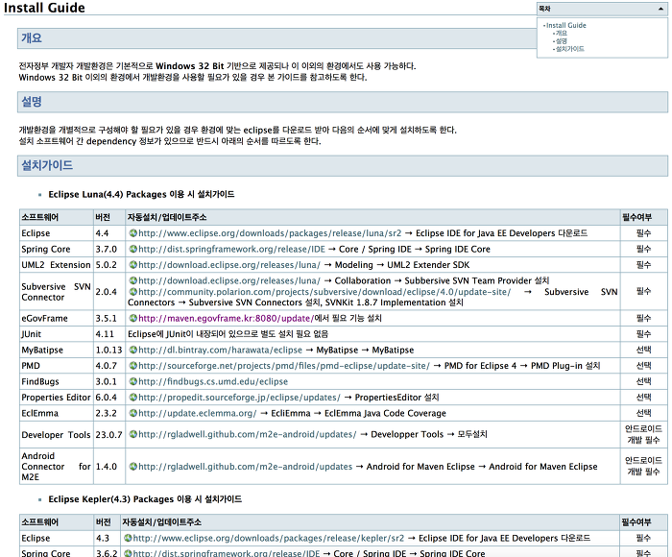Select the version 3.5.1 cell
Viewport: 672px width, 557px height.
point(109,318)
